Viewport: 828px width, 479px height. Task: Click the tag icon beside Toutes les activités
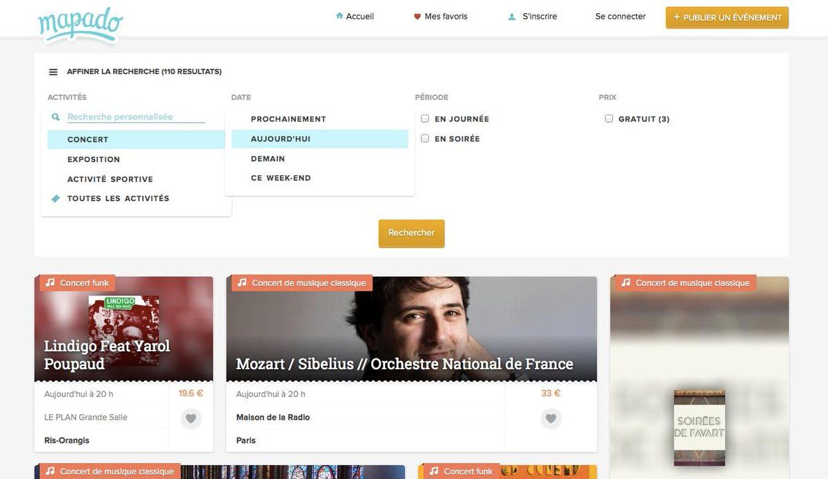(56, 199)
